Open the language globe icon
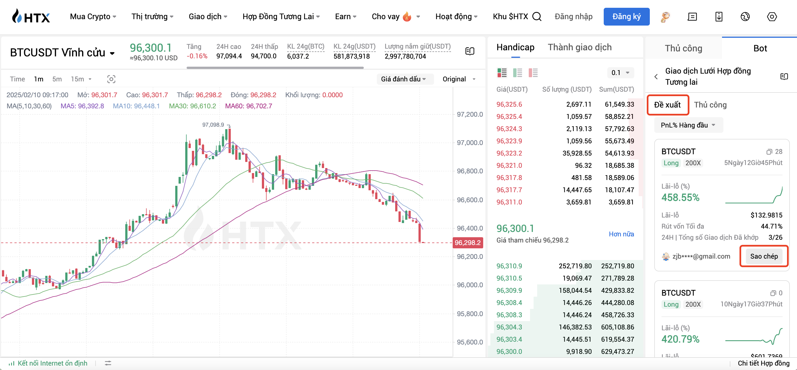The image size is (797, 370). tap(745, 17)
